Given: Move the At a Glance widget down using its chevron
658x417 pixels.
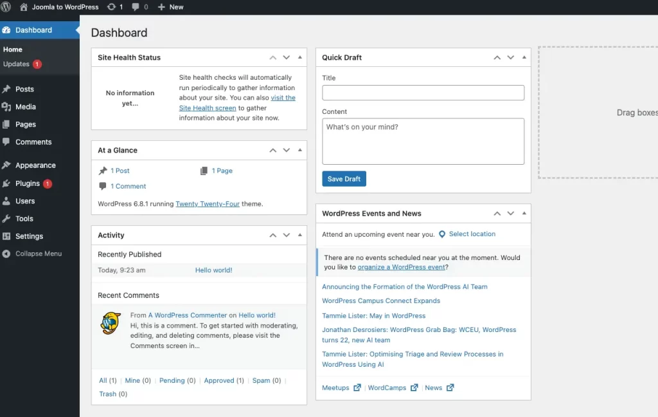Looking at the screenshot, I should tap(286, 150).
